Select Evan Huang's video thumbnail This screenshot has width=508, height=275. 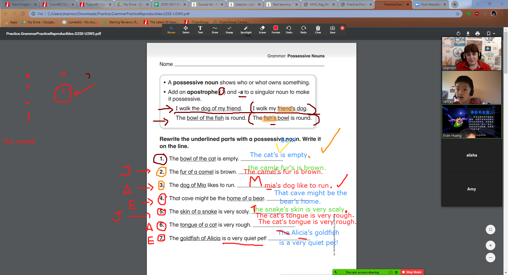click(x=471, y=121)
